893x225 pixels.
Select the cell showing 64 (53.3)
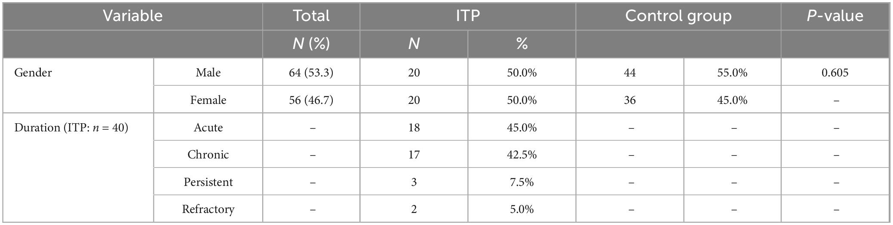[311, 73]
